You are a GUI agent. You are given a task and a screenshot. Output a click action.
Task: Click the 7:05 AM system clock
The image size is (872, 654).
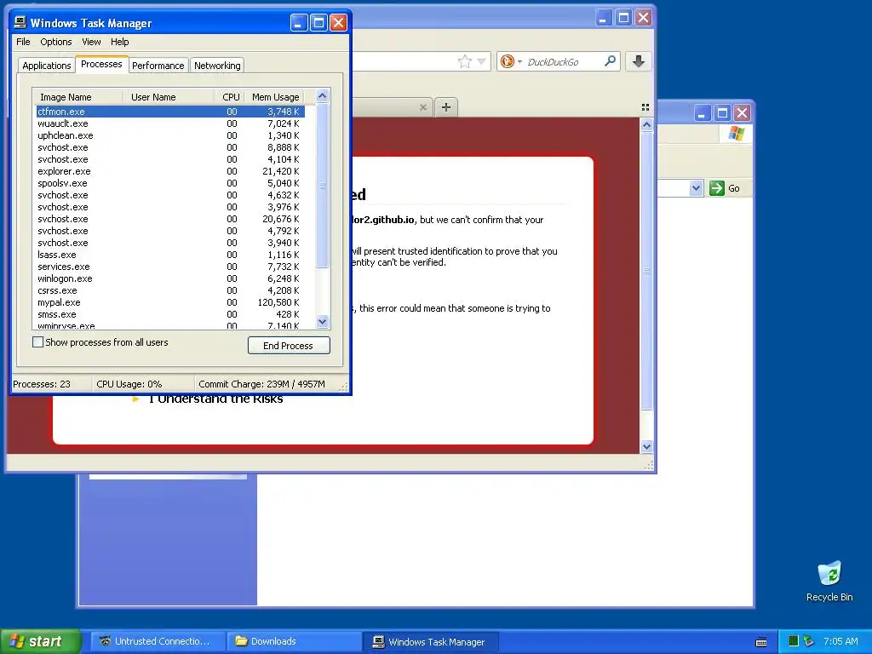click(840, 641)
